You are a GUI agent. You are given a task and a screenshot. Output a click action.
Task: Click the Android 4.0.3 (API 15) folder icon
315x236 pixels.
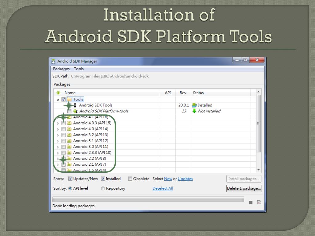69,123
